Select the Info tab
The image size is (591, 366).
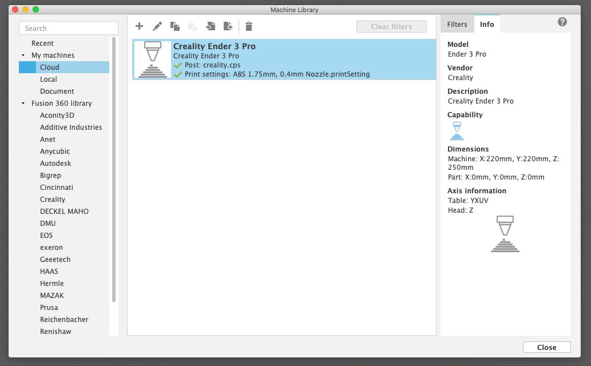(x=487, y=24)
